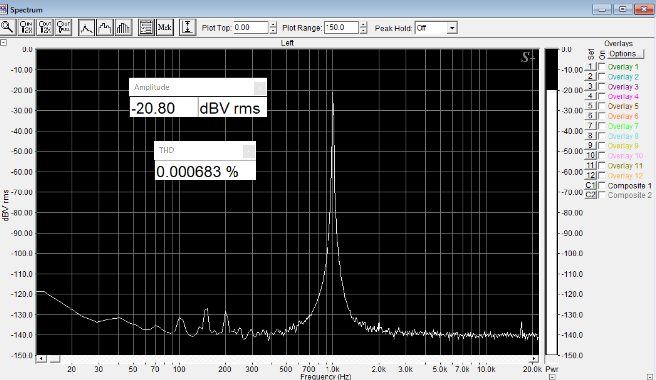This screenshot has height=380, width=656.
Task: Open the spectrum display settings icon
Action: click(146, 27)
